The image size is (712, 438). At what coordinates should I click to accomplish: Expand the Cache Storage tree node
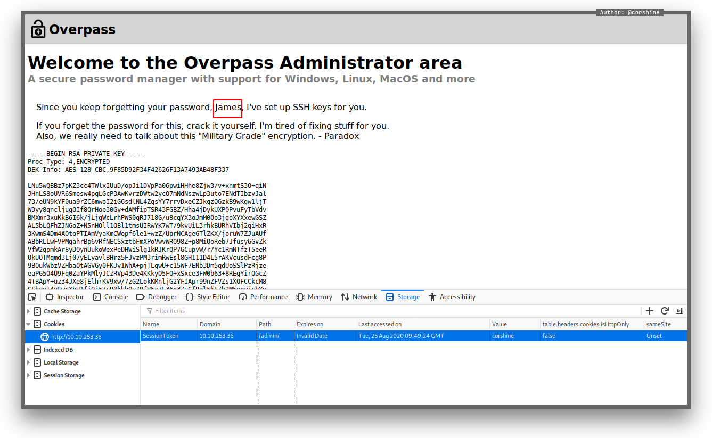pos(29,311)
